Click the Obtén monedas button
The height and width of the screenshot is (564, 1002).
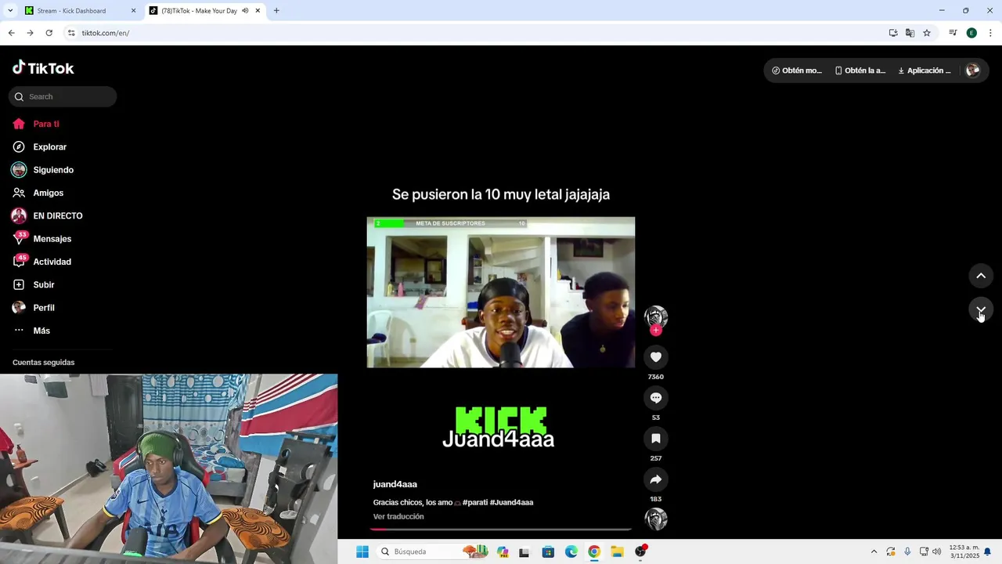point(797,70)
